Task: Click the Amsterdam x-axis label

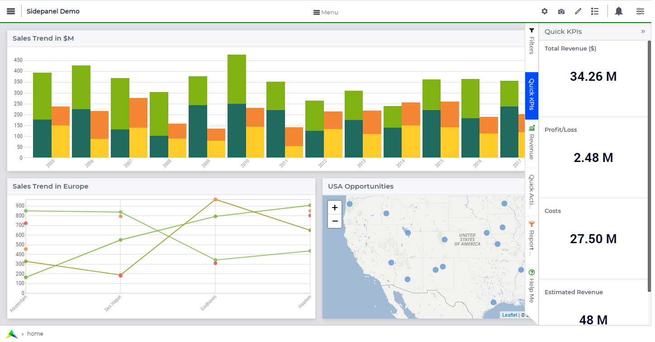Action: point(19,304)
